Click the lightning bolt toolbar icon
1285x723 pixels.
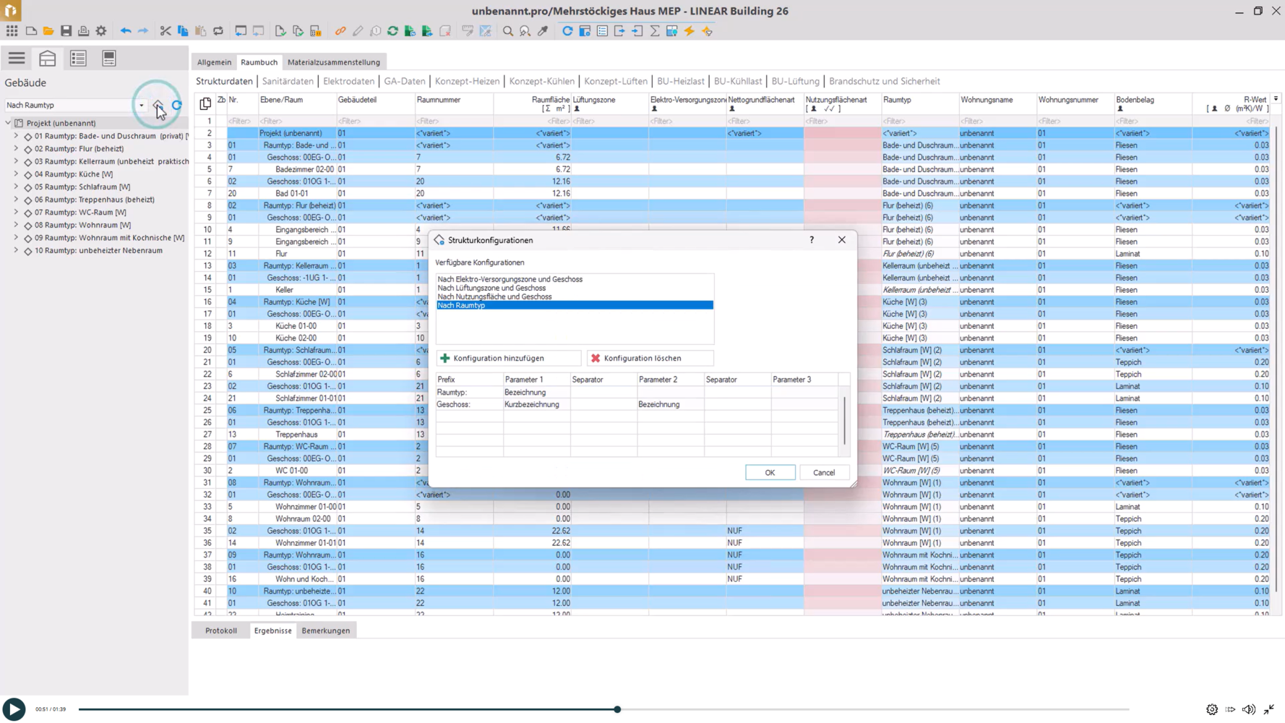pyautogui.click(x=689, y=31)
